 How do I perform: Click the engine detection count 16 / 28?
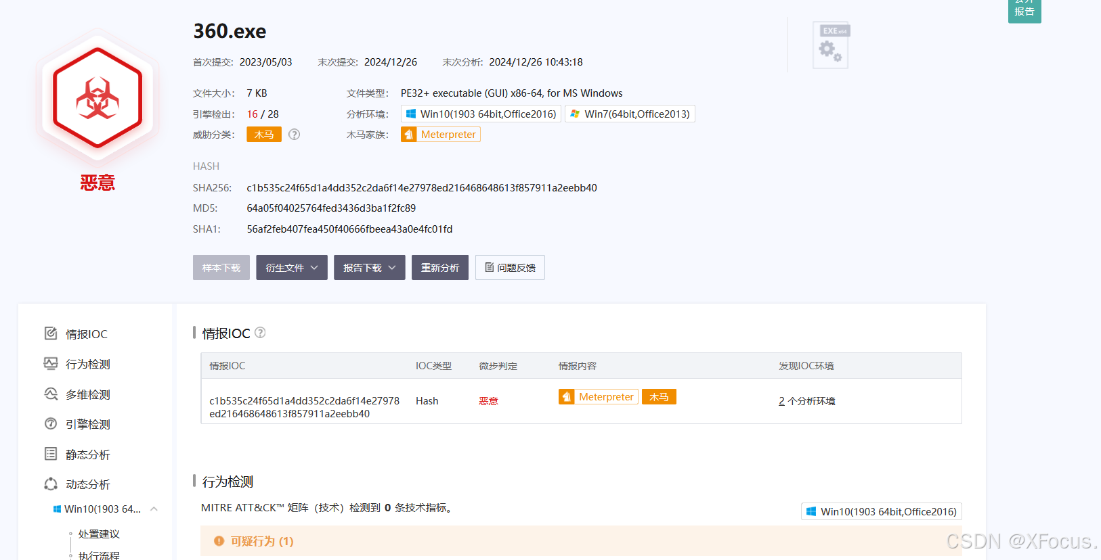pos(263,114)
